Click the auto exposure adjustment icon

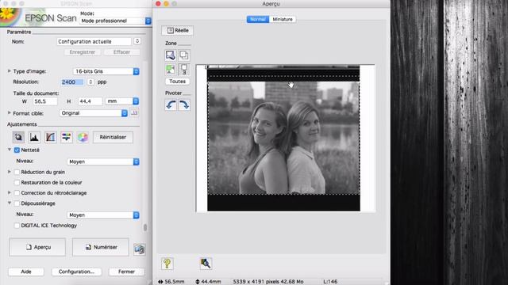click(18, 137)
